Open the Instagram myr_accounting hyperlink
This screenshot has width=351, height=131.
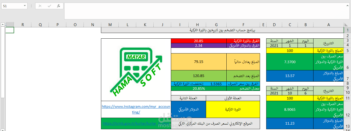(136, 109)
